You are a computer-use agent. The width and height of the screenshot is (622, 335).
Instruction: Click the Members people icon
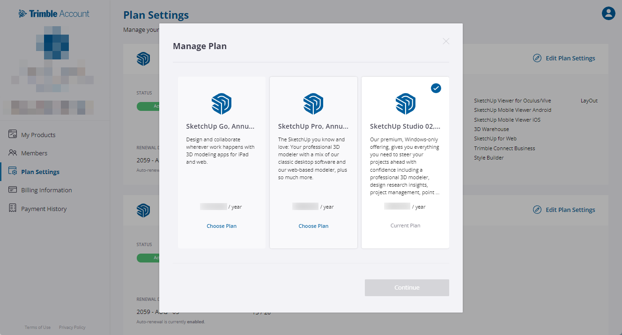click(13, 153)
